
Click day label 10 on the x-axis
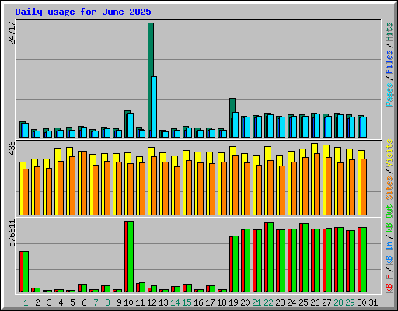[128, 302]
